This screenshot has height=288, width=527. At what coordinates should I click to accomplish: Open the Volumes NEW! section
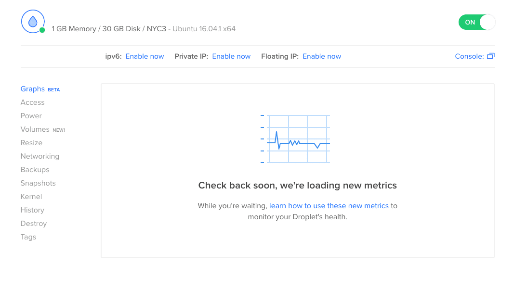point(35,129)
